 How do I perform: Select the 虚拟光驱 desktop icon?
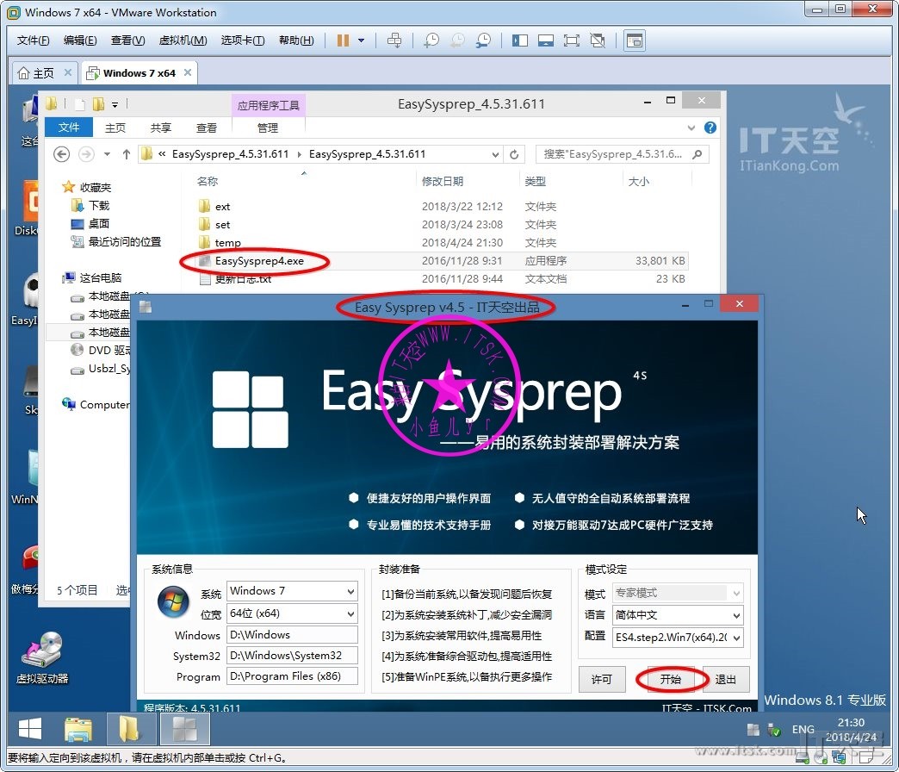[x=41, y=659]
